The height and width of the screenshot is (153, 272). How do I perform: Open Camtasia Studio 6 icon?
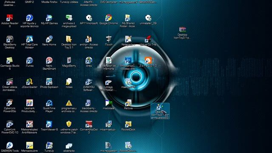pyautogui.click(x=10, y=60)
